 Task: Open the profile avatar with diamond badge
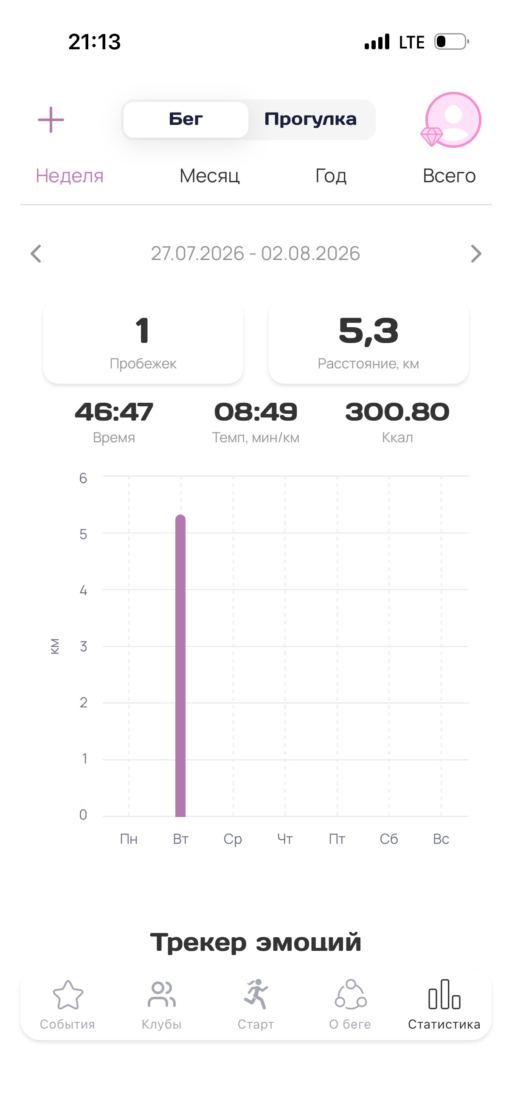pyautogui.click(x=452, y=120)
